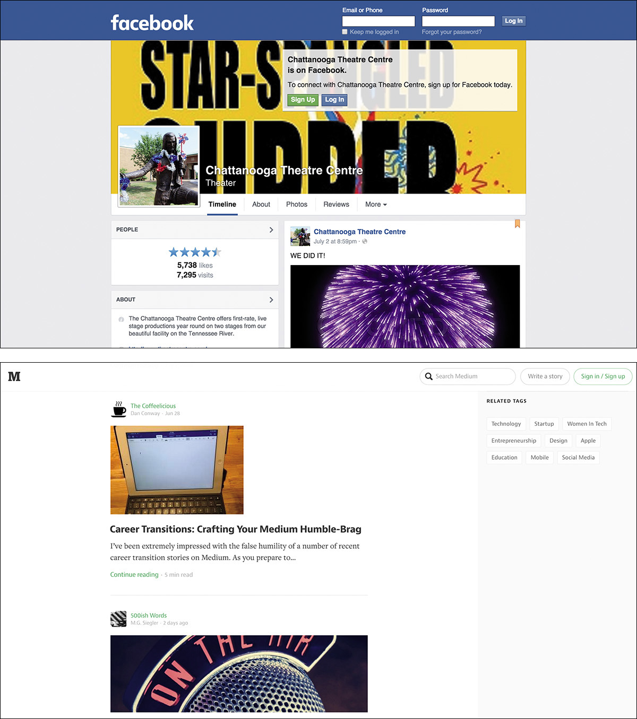Select the Startup tag
The width and height of the screenshot is (637, 719).
544,424
